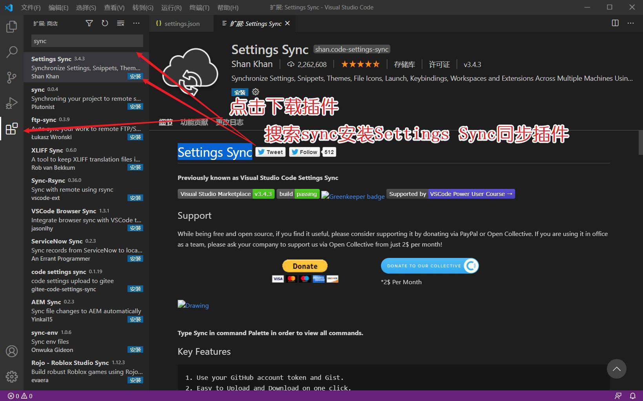The height and width of the screenshot is (401, 643).
Task: Click the install count 2,262,608
Action: pos(307,64)
